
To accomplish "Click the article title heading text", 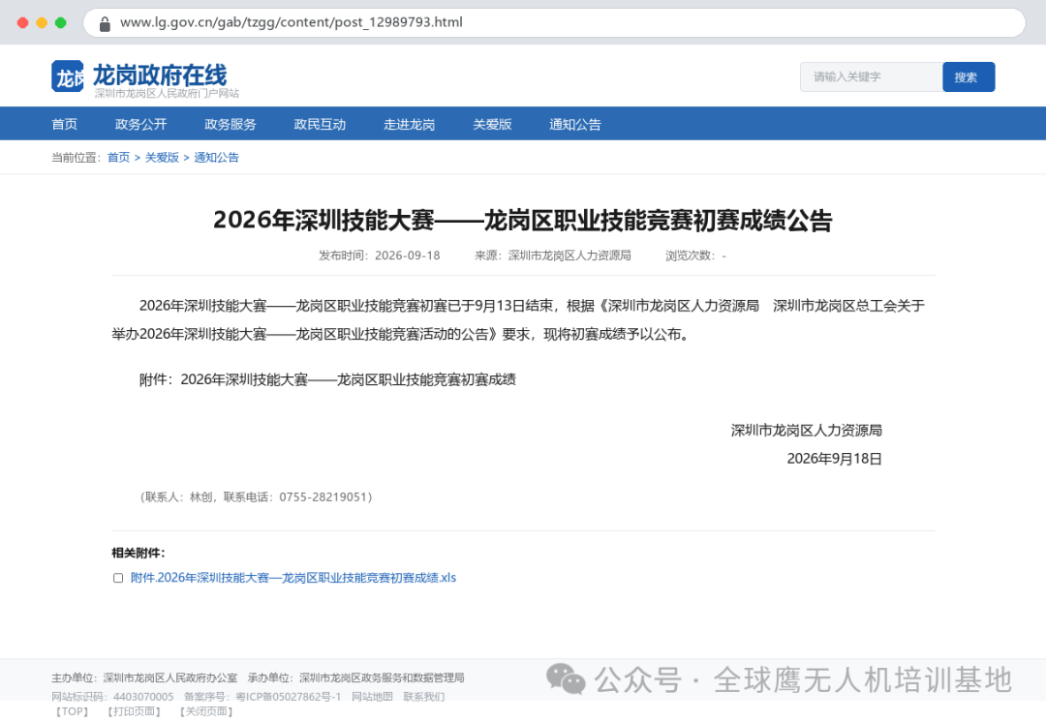I will coord(523,220).
